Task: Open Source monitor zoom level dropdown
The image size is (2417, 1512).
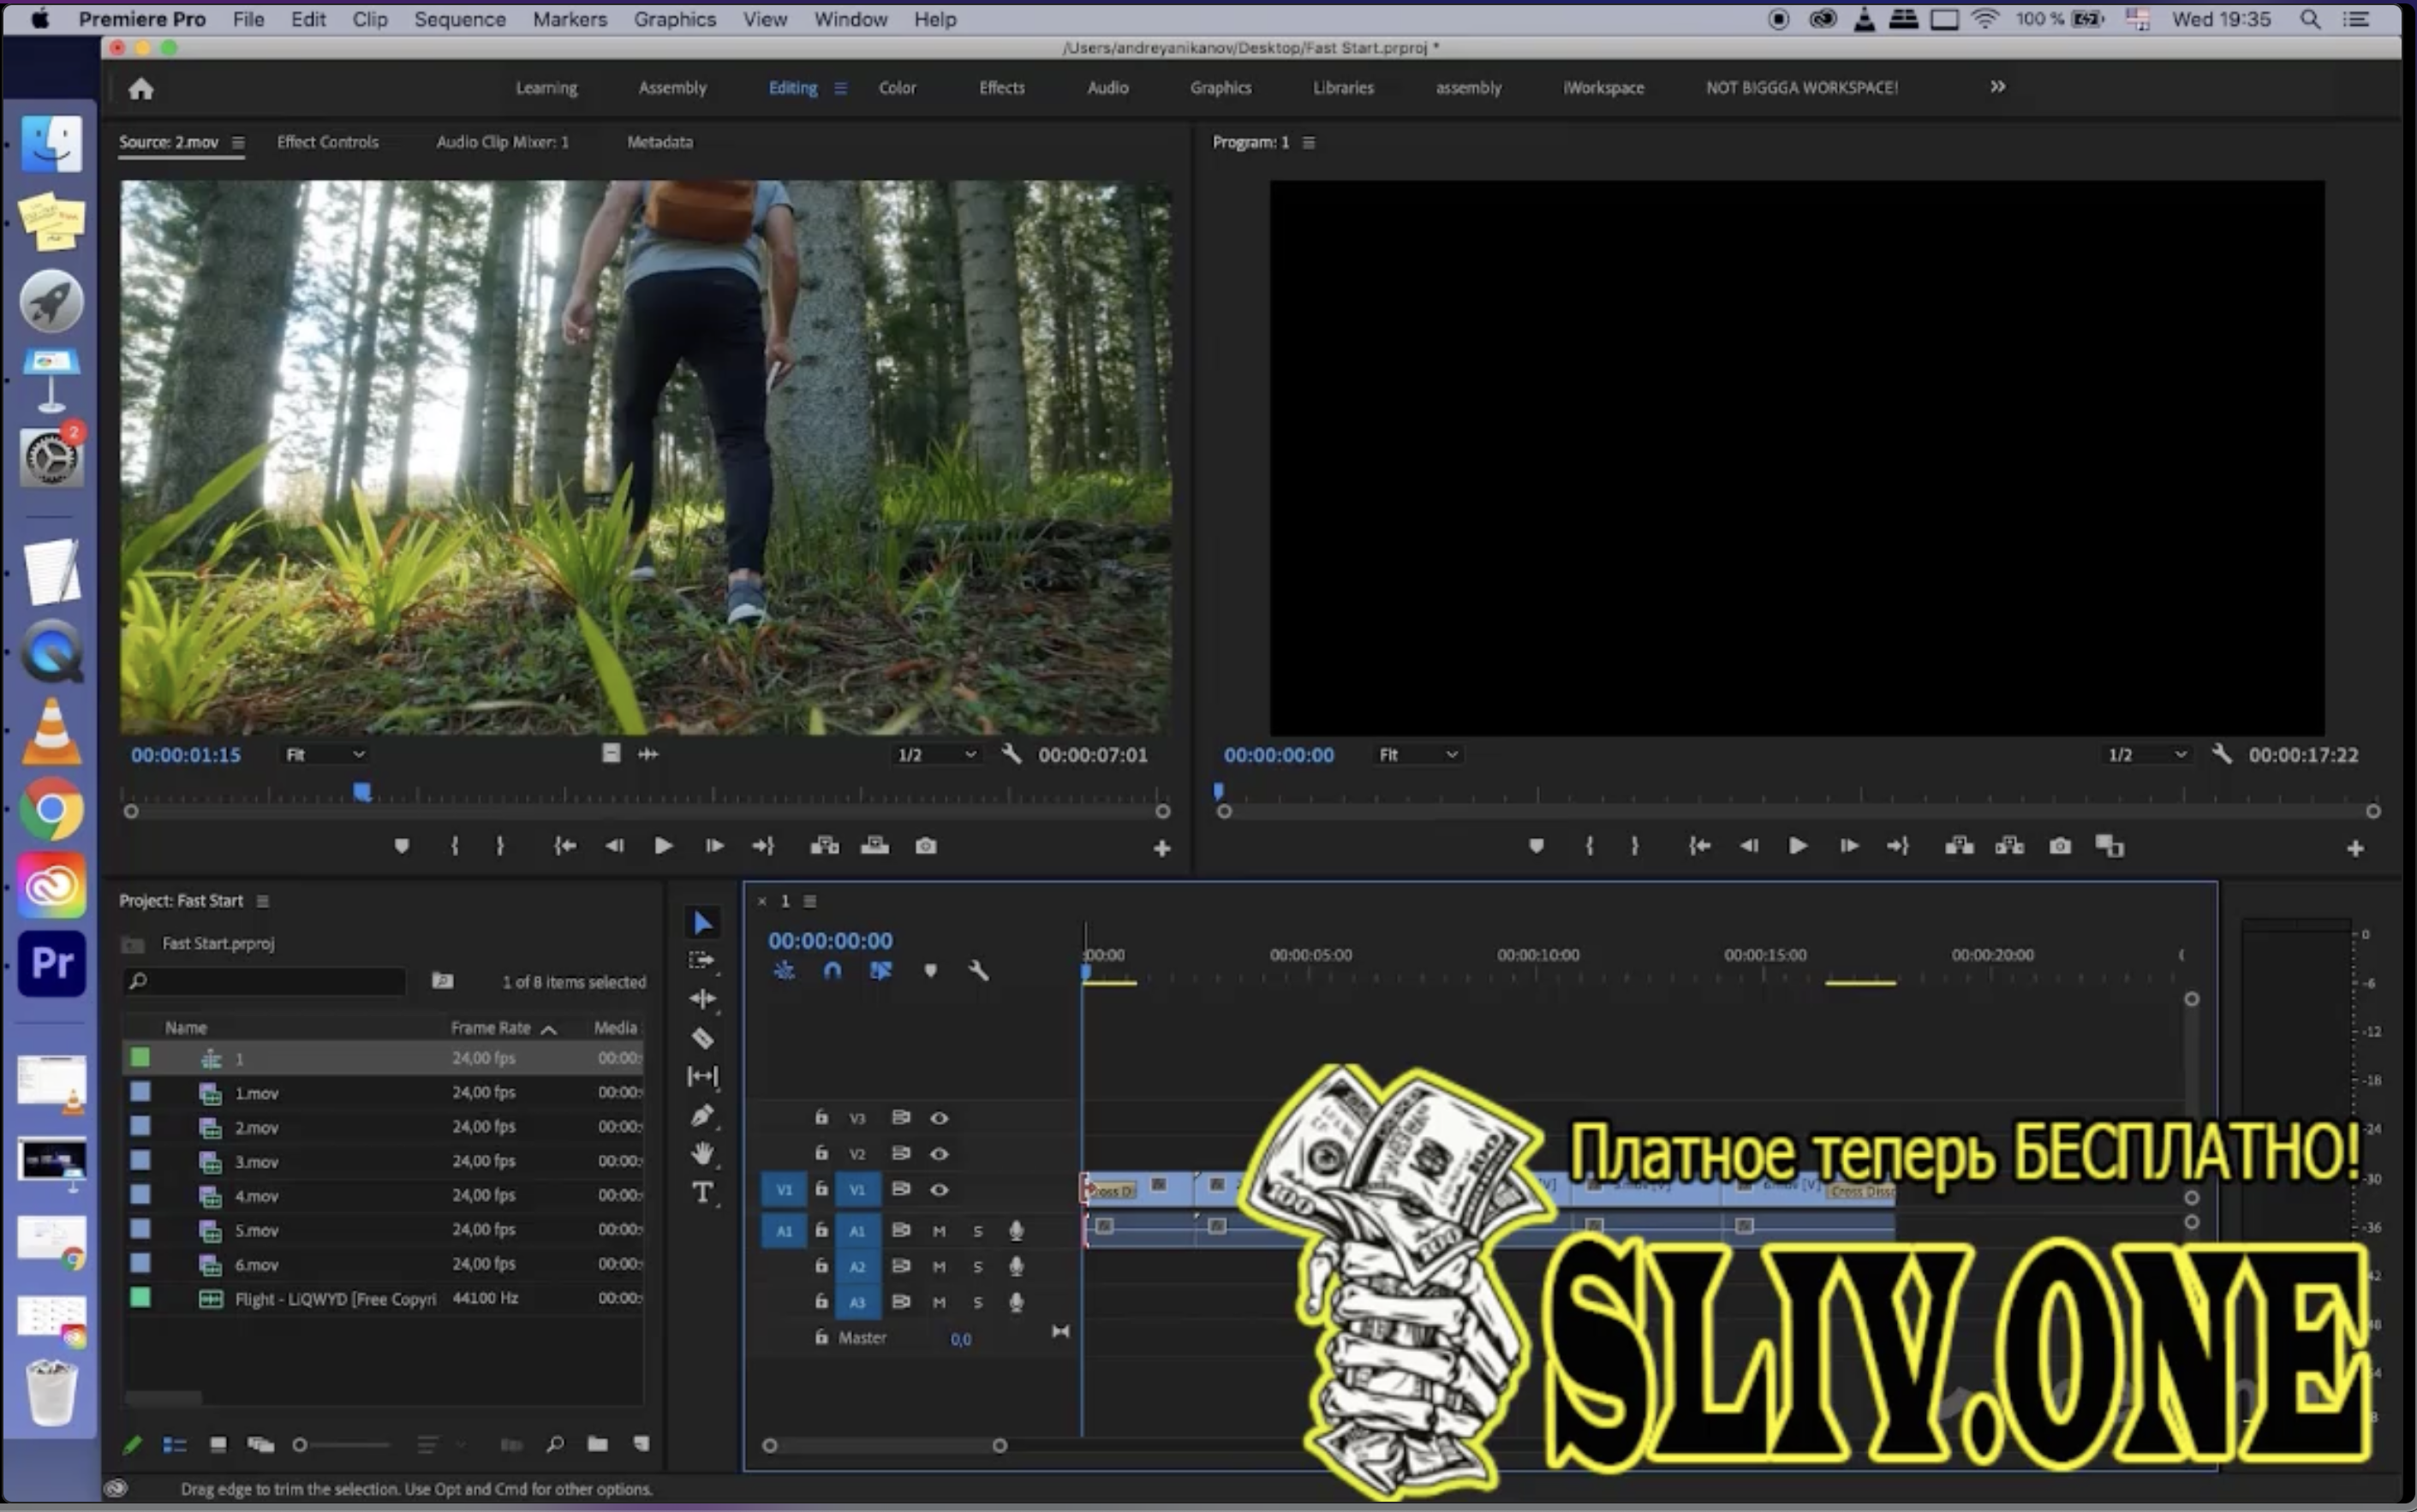Action: pyautogui.click(x=325, y=754)
